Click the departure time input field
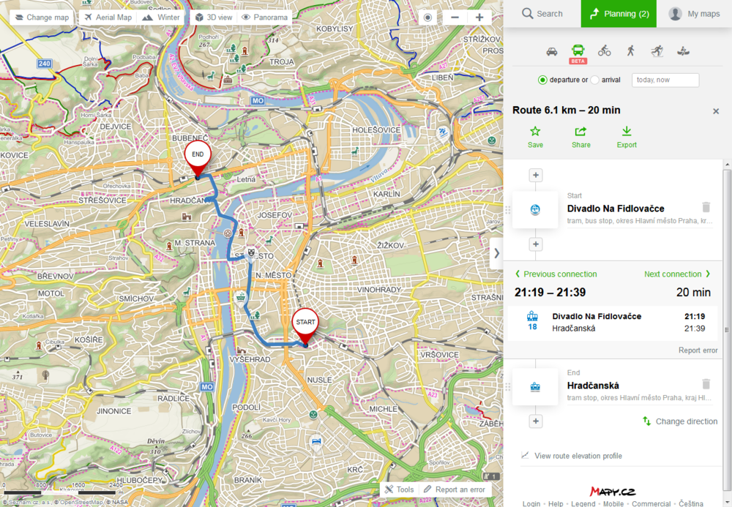Viewport: 732px width, 507px height. coord(665,80)
